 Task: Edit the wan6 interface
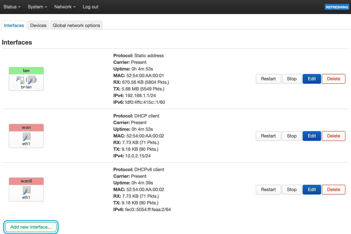pyautogui.click(x=312, y=189)
